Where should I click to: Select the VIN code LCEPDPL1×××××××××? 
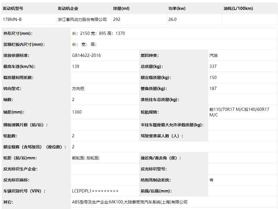pyautogui.click(x=95, y=191)
